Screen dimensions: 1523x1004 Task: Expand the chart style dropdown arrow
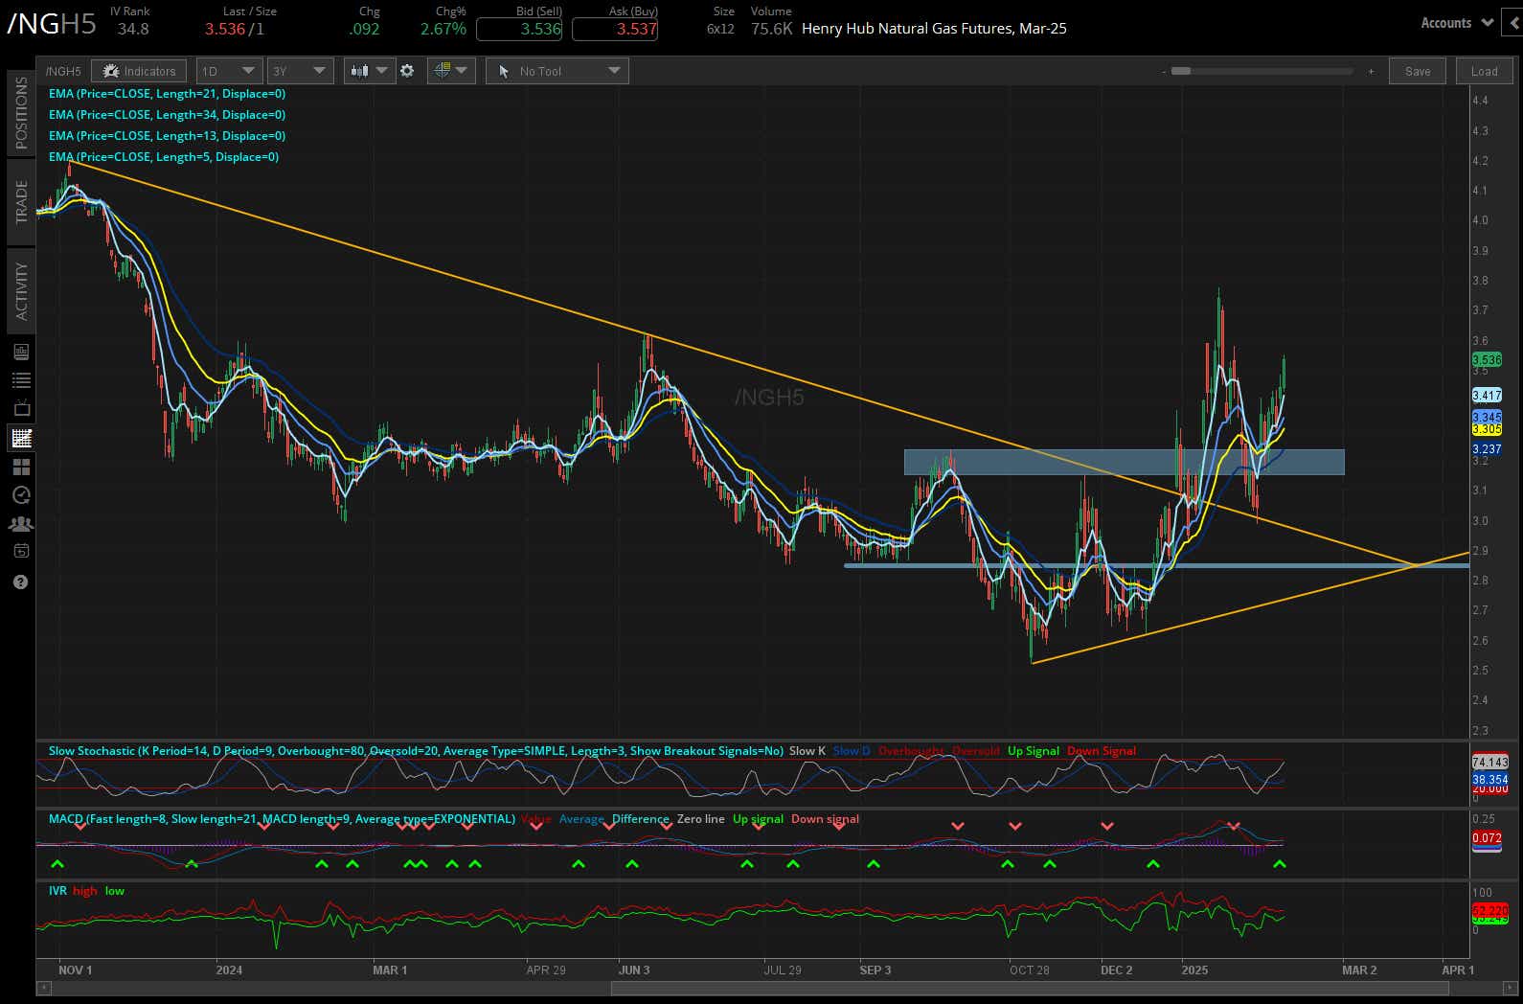tap(382, 71)
